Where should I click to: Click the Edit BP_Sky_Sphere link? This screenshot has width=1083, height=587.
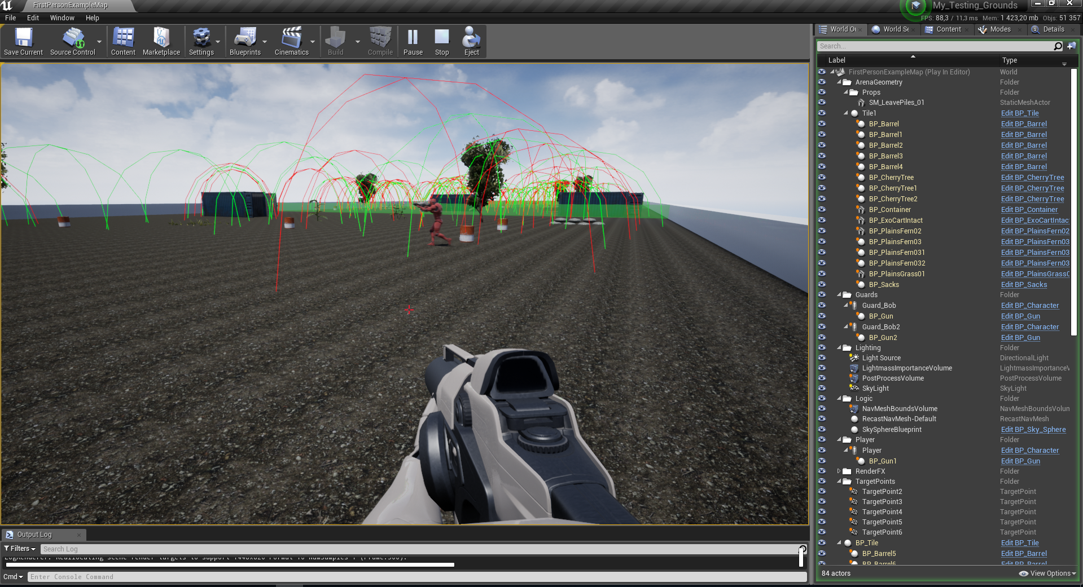click(1033, 430)
